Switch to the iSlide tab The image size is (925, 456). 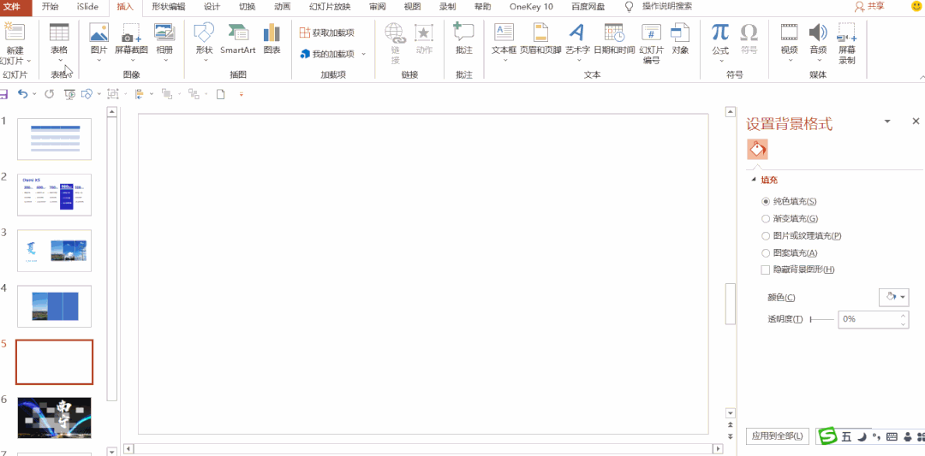tap(87, 7)
